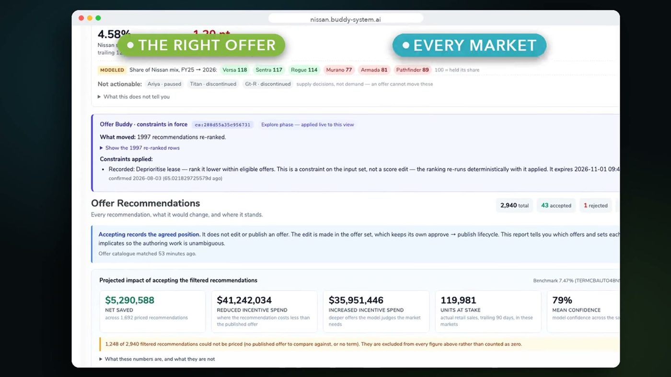Click the 79% Mean Confidence card
The height and width of the screenshot is (377, 671).
click(583, 311)
